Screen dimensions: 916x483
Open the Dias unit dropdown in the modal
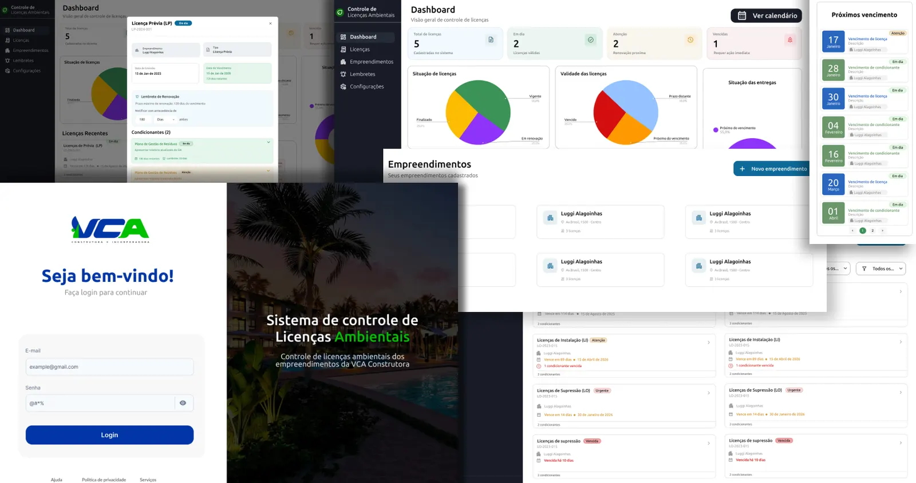[x=165, y=119]
